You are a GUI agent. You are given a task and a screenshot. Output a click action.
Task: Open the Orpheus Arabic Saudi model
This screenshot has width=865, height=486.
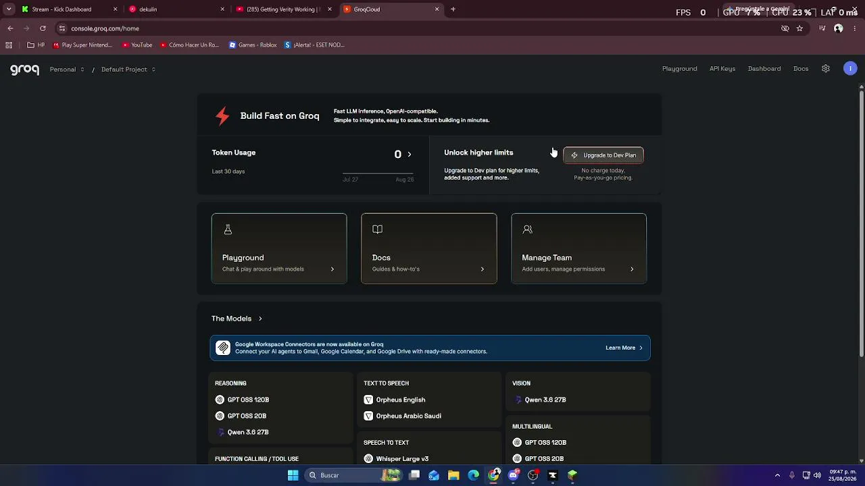point(403,416)
